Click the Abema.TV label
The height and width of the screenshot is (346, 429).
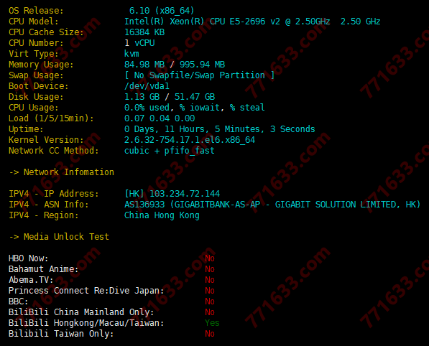point(31,280)
